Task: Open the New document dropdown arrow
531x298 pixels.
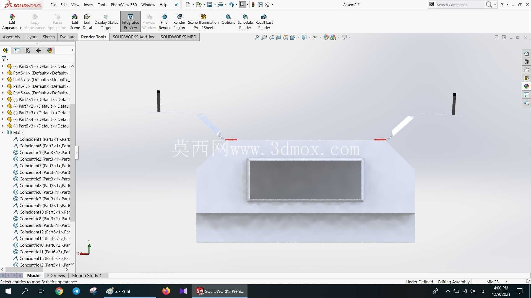Action: pos(193,5)
